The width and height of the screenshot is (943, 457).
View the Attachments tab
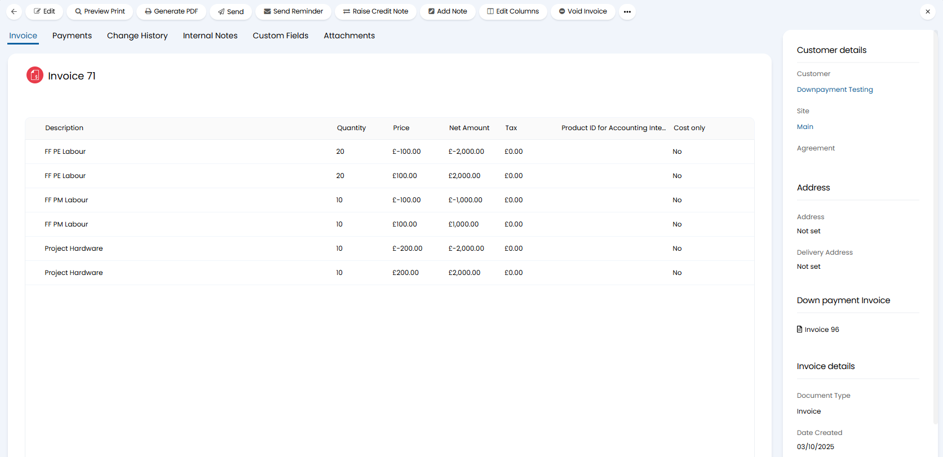coord(349,36)
